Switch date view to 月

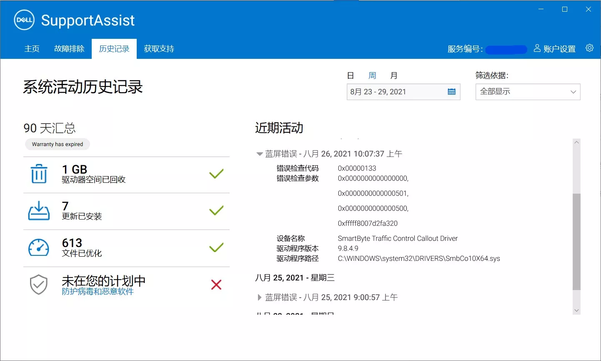[x=394, y=76]
